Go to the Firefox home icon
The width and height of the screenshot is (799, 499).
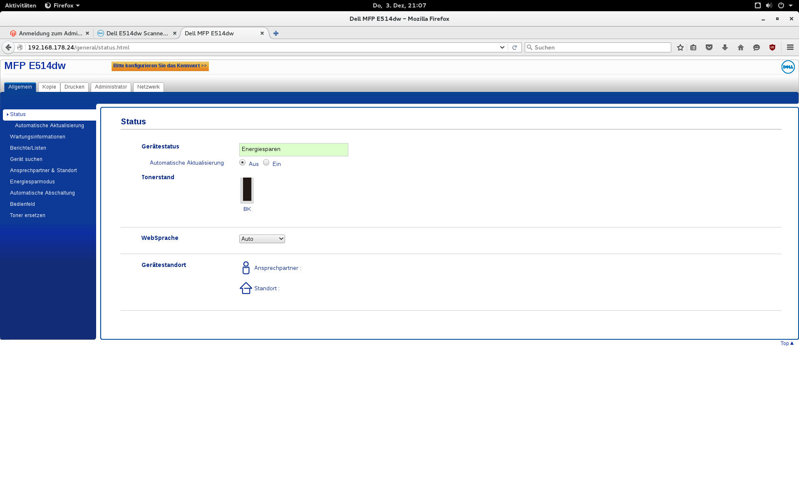point(741,47)
